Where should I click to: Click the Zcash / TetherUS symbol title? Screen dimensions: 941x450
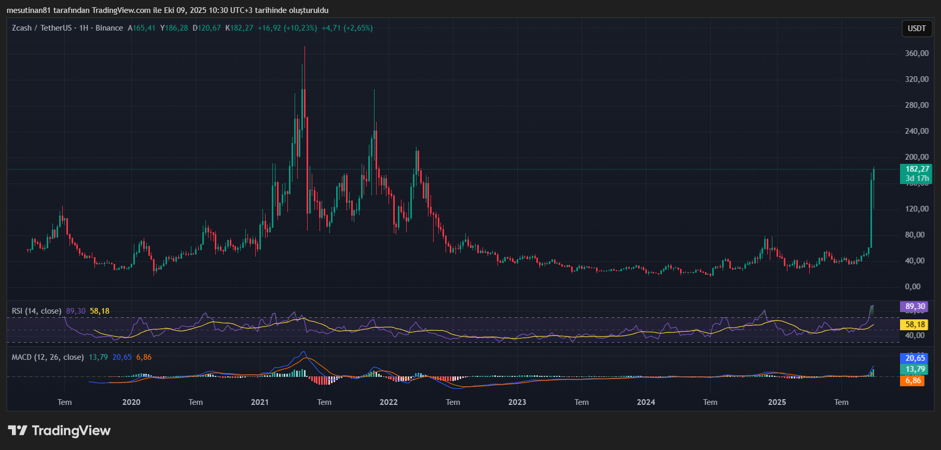coord(41,28)
